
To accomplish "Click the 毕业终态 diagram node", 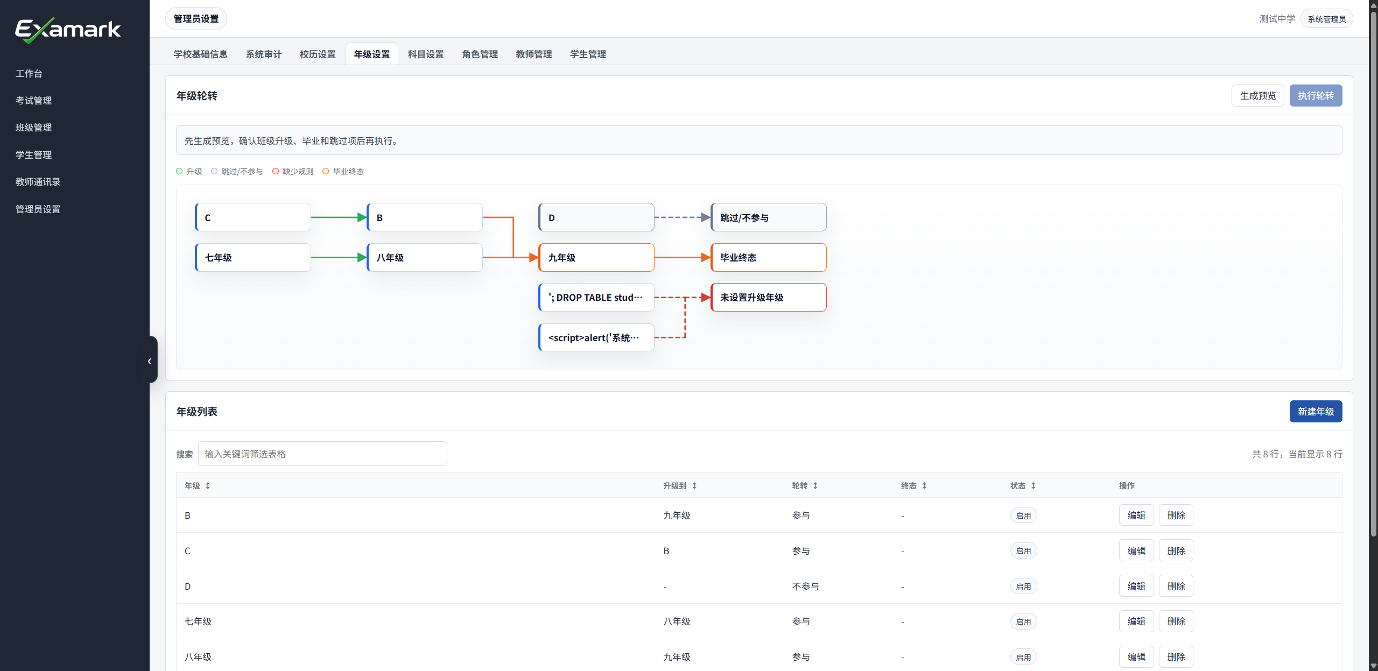I will [x=769, y=257].
